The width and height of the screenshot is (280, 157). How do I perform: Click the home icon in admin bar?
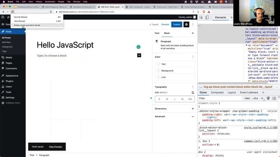tap(8, 17)
